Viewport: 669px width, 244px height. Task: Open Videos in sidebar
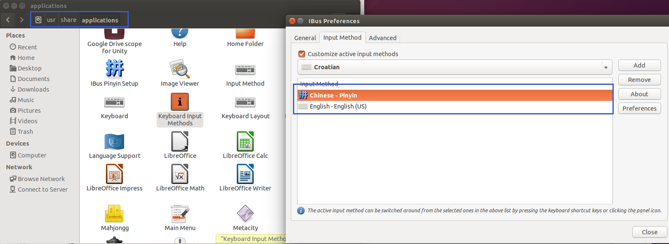click(x=27, y=121)
